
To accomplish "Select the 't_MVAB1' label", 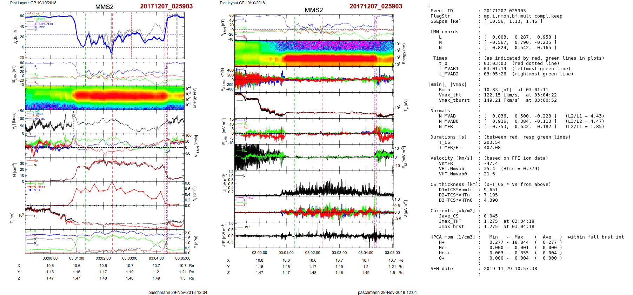I will coord(448,69).
